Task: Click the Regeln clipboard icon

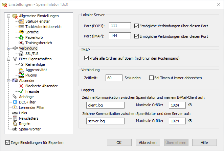Action: (15, 124)
